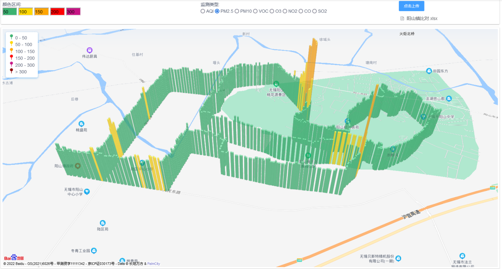
Task: Click the 冬青工业园 map marker icon
Action: (94, 250)
